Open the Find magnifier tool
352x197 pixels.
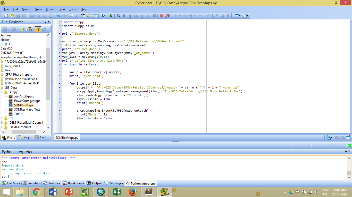pos(72,16)
